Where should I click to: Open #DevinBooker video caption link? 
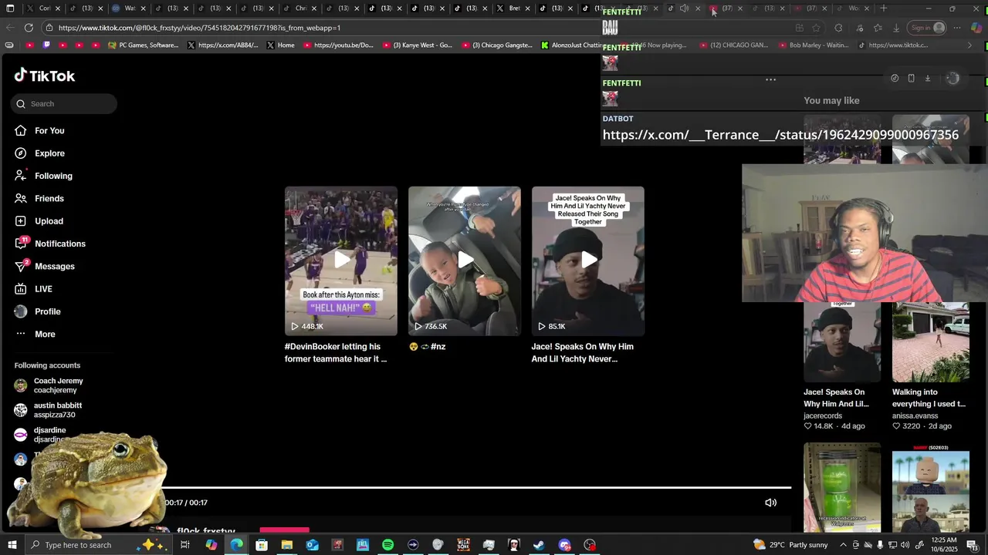[336, 352]
